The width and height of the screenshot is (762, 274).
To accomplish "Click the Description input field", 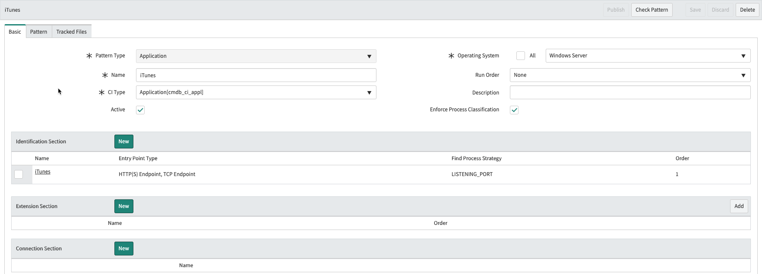I will (x=630, y=92).
